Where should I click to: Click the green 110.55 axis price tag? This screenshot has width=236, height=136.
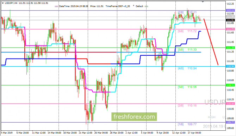pyautogui.click(x=230, y=85)
